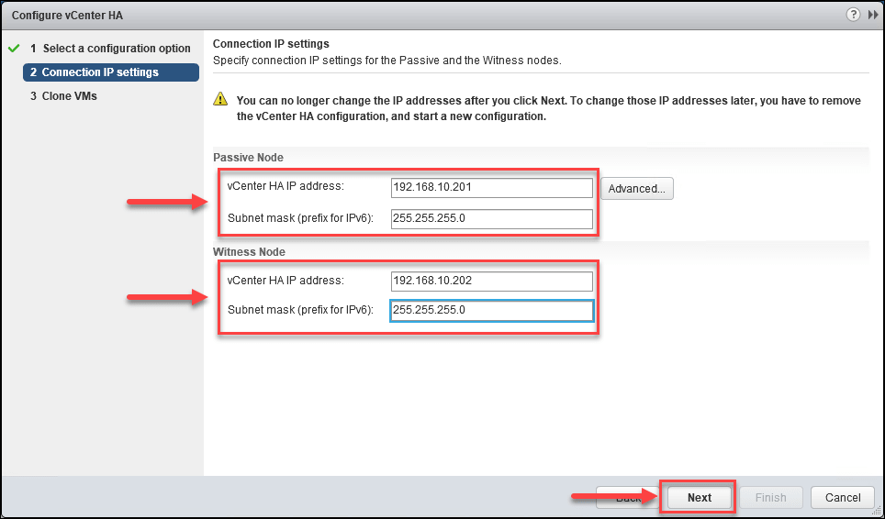
Task: Click the yellow warning triangle icon
Action: tap(220, 100)
